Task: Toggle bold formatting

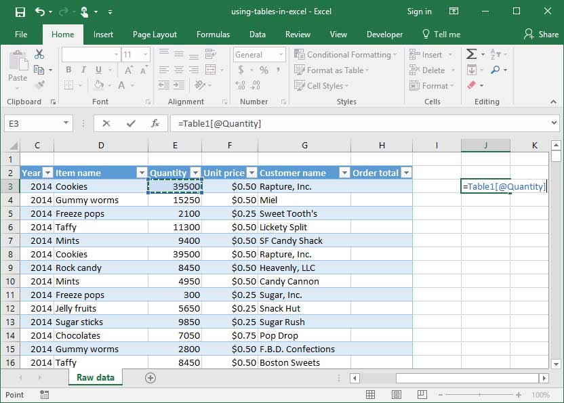Action: tap(68, 69)
